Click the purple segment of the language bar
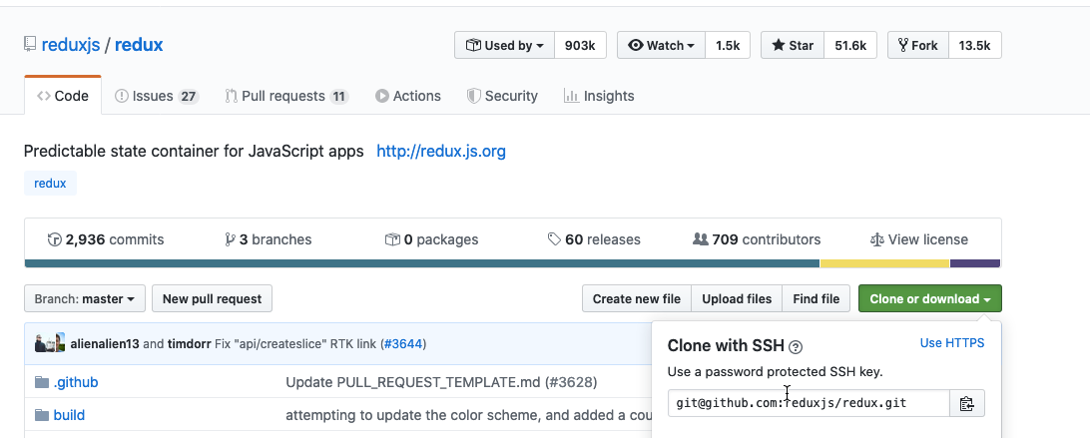1090x438 pixels. (x=975, y=263)
